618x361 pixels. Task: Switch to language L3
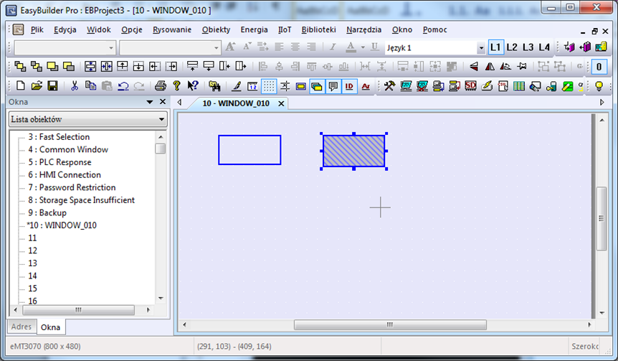(528, 47)
